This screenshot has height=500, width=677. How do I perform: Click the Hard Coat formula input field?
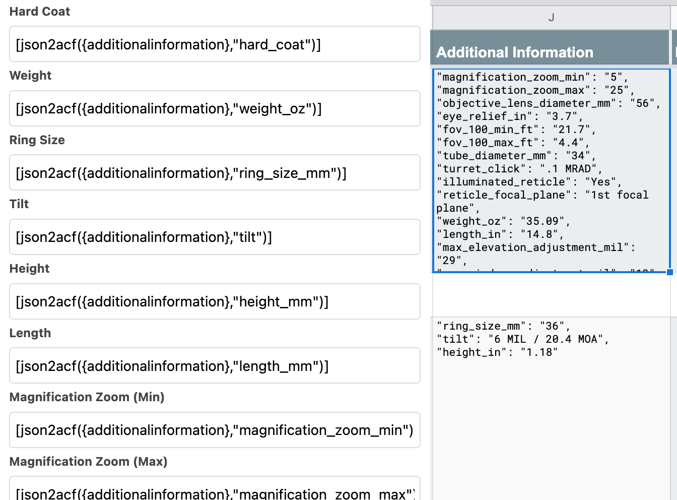tap(215, 44)
